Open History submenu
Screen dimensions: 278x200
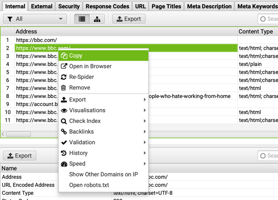[104, 153]
